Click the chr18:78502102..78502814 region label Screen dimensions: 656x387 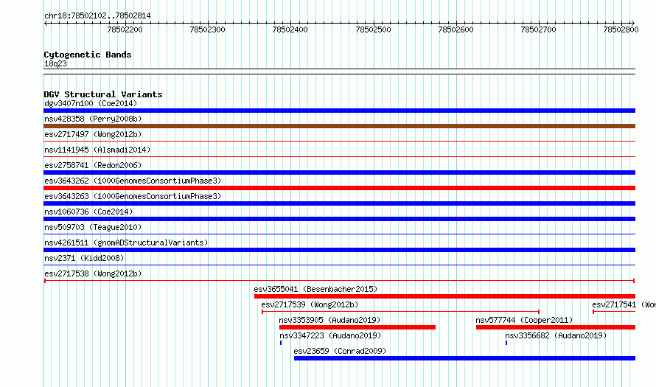97,16
